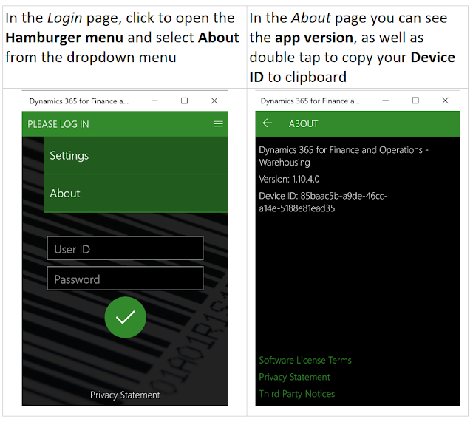The width and height of the screenshot is (473, 422).
Task: Maximize the login page window
Action: 184,101
